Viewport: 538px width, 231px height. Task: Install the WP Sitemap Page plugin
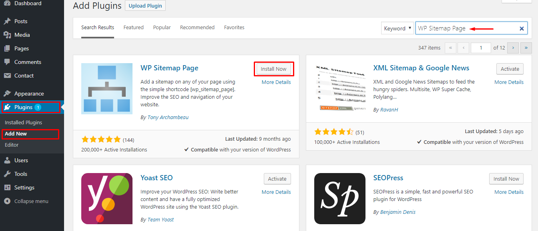click(274, 69)
